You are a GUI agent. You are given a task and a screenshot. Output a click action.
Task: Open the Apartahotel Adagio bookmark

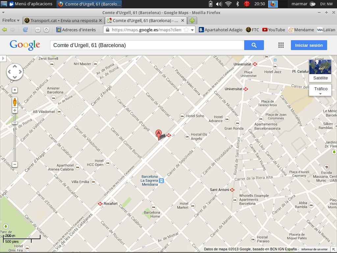coord(220,30)
